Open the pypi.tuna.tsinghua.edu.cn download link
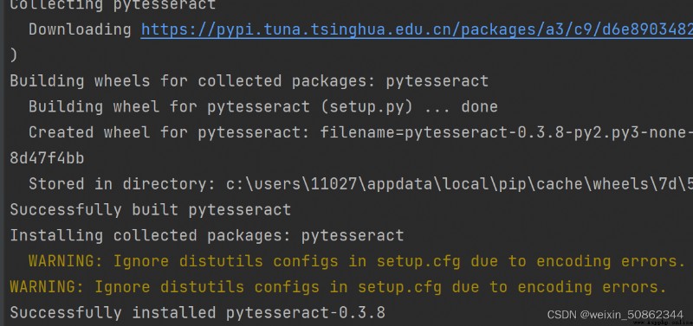Screen dimensions: 693x326 [417, 29]
